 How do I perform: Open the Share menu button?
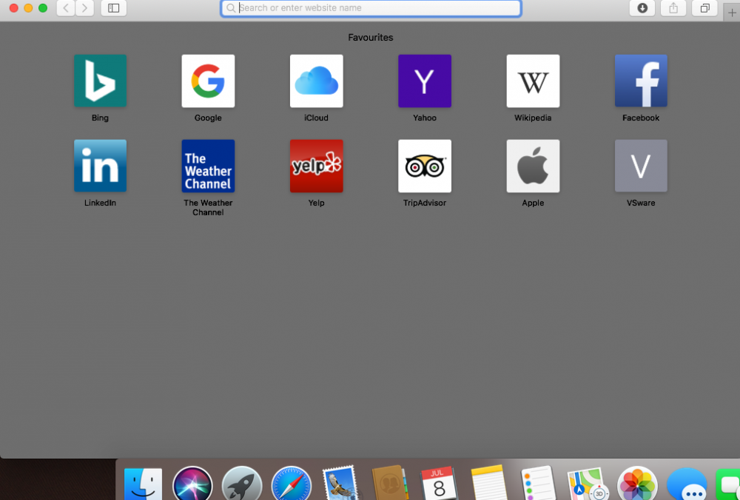673,8
